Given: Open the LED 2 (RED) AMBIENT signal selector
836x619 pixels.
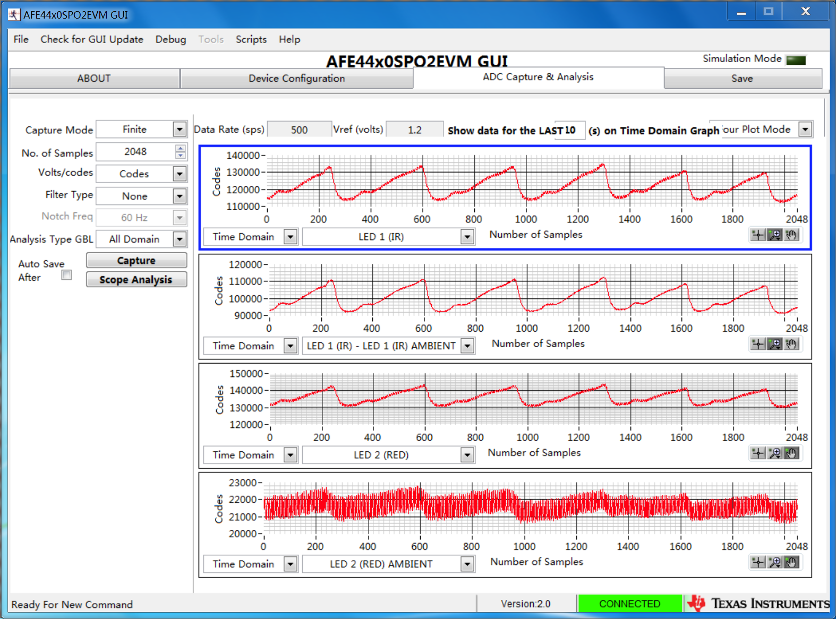Looking at the screenshot, I should pos(467,564).
